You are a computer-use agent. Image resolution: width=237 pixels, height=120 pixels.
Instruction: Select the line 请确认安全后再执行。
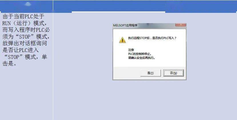point(142,58)
